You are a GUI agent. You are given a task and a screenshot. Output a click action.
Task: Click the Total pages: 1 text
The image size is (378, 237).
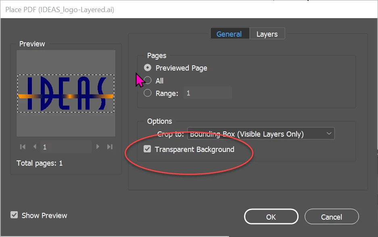click(40, 163)
